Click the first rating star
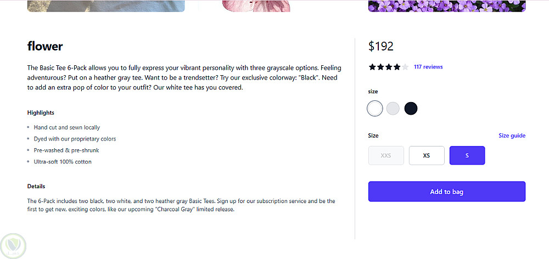 372,67
